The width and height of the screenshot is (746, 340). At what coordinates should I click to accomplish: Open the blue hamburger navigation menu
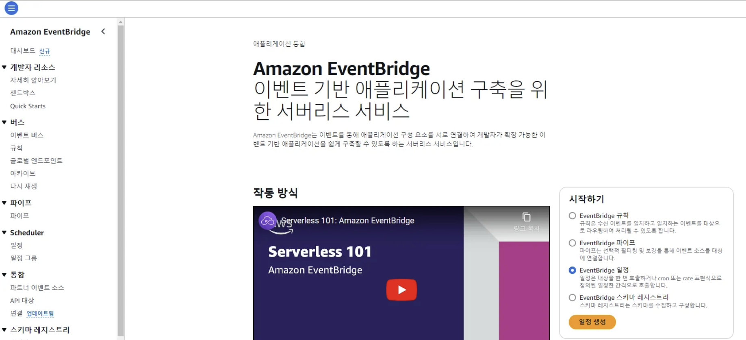(11, 8)
